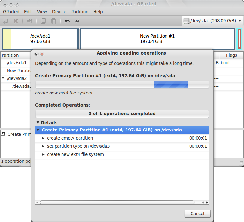Select the /dev/sda5 row in list

point(16,86)
